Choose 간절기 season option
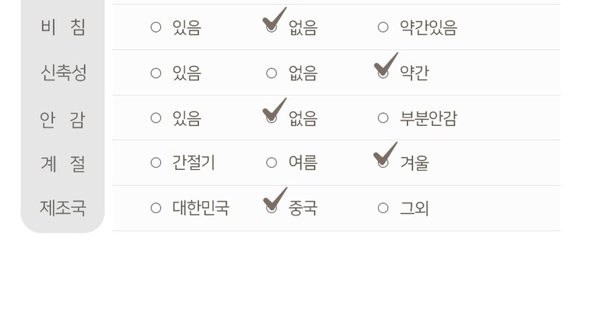 156,163
